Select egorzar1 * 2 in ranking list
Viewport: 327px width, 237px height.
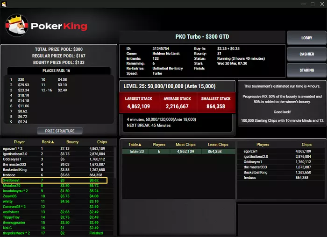[x=57, y=149]
